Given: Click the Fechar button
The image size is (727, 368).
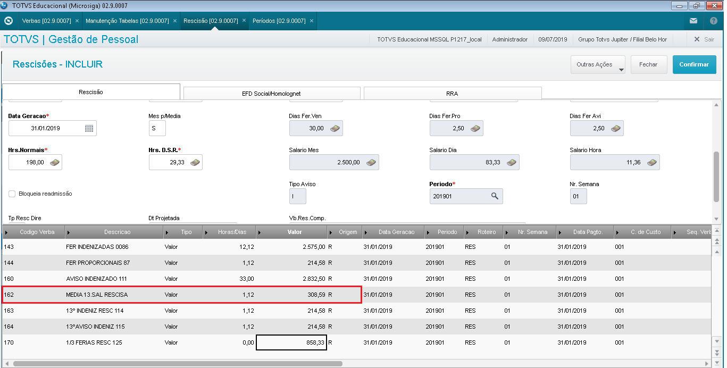Looking at the screenshot, I should click(648, 64).
